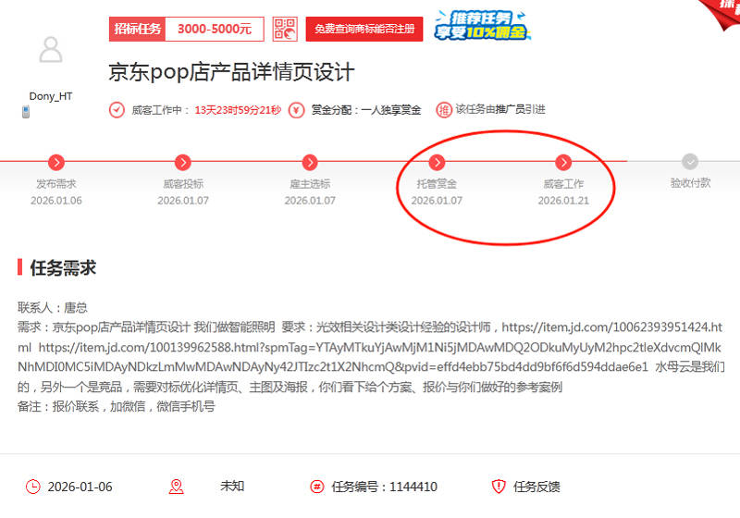Click the publish date 2026-01-06 at bottom
Image resolution: width=740 pixels, height=518 pixels.
80,487
